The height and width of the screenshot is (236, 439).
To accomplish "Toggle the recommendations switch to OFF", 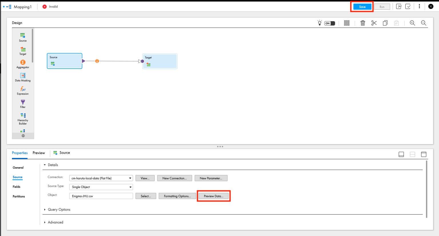I will point(329,23).
